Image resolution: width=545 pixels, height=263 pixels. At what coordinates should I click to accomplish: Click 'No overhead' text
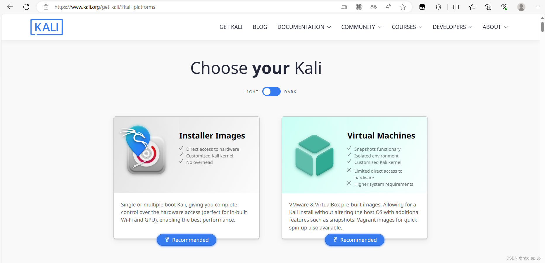point(199,162)
